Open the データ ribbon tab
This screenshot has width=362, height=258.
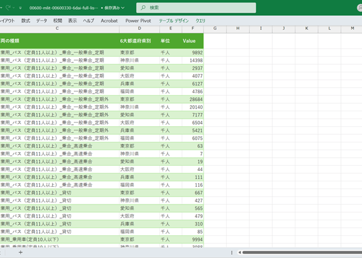(42, 21)
